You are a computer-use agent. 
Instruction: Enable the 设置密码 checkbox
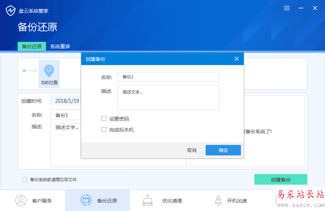coord(104,119)
